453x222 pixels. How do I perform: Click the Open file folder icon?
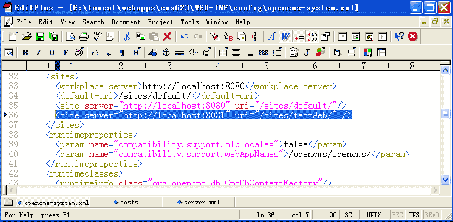tap(27, 36)
